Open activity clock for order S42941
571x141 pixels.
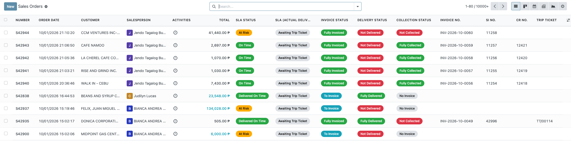coord(175,71)
